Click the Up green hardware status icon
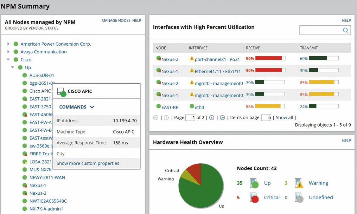The width and height of the screenshot is (357, 214). (x=254, y=183)
